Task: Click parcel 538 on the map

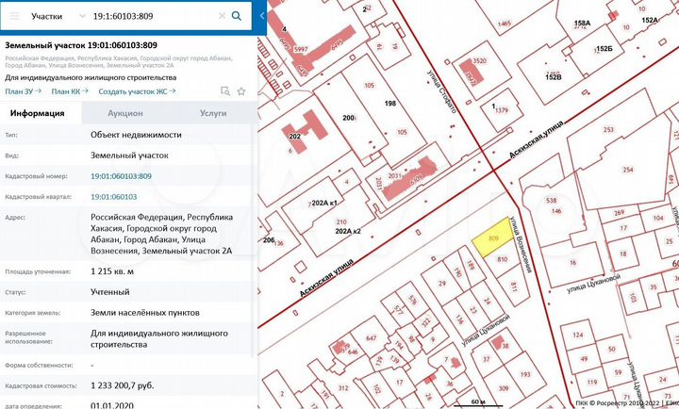Action: tap(552, 201)
